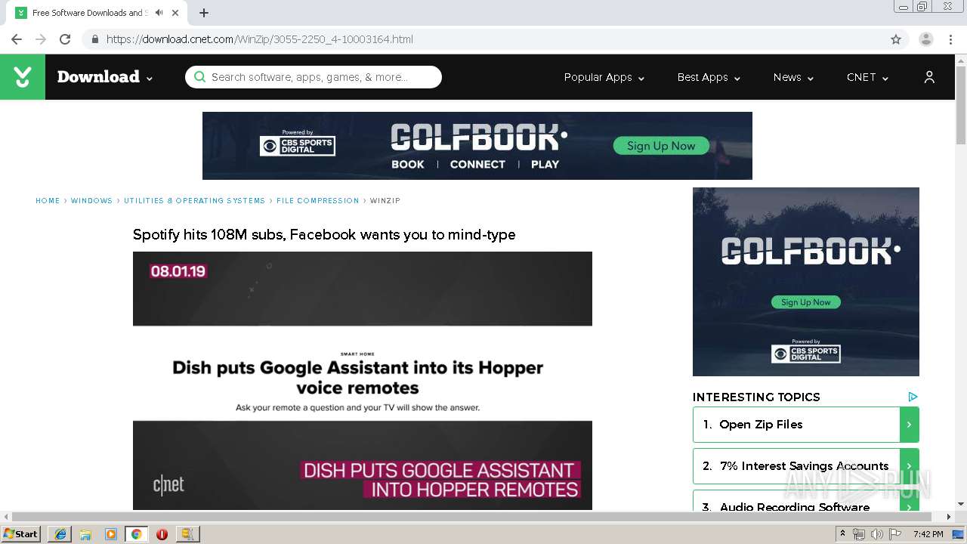Mute the tab audio speaker icon
This screenshot has height=544, width=967.
click(159, 13)
